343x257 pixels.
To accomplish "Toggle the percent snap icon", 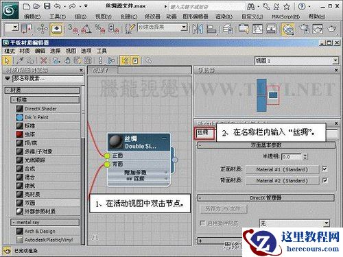I will pos(100,29).
